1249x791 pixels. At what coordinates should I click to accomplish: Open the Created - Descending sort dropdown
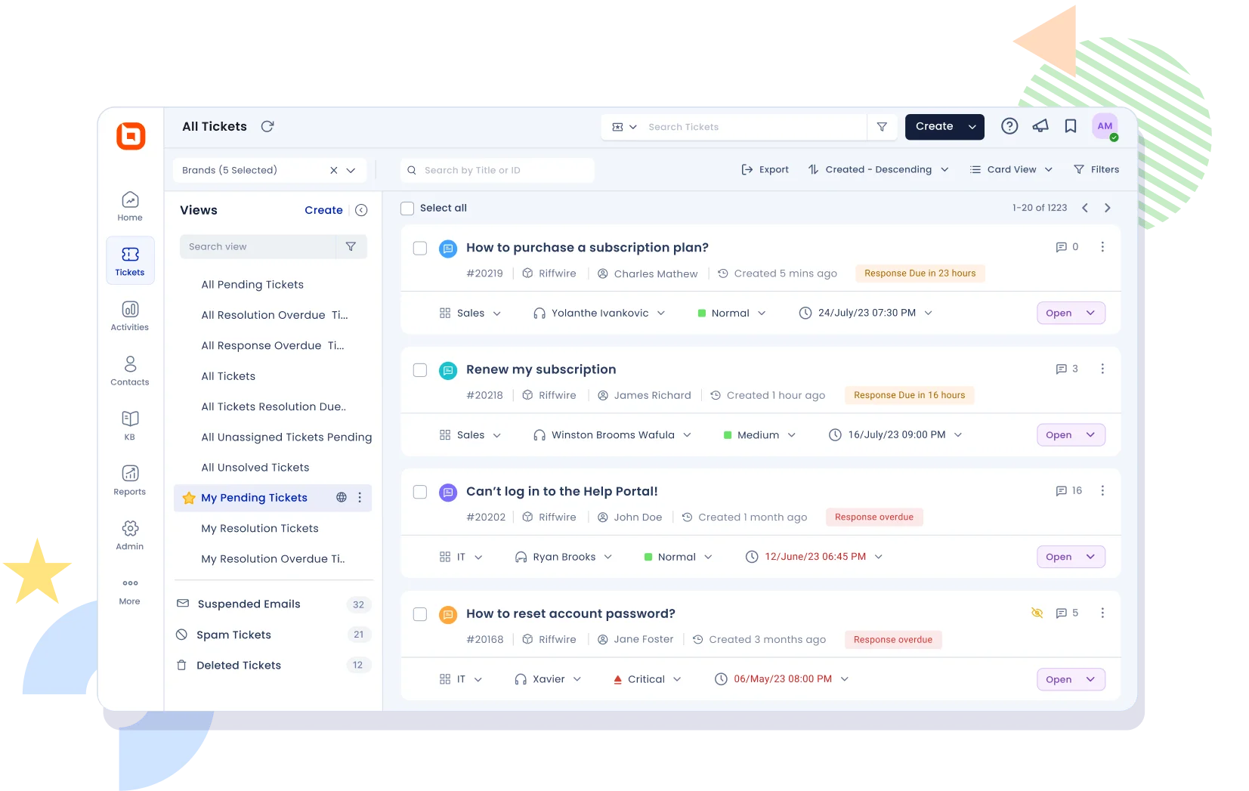coord(878,169)
